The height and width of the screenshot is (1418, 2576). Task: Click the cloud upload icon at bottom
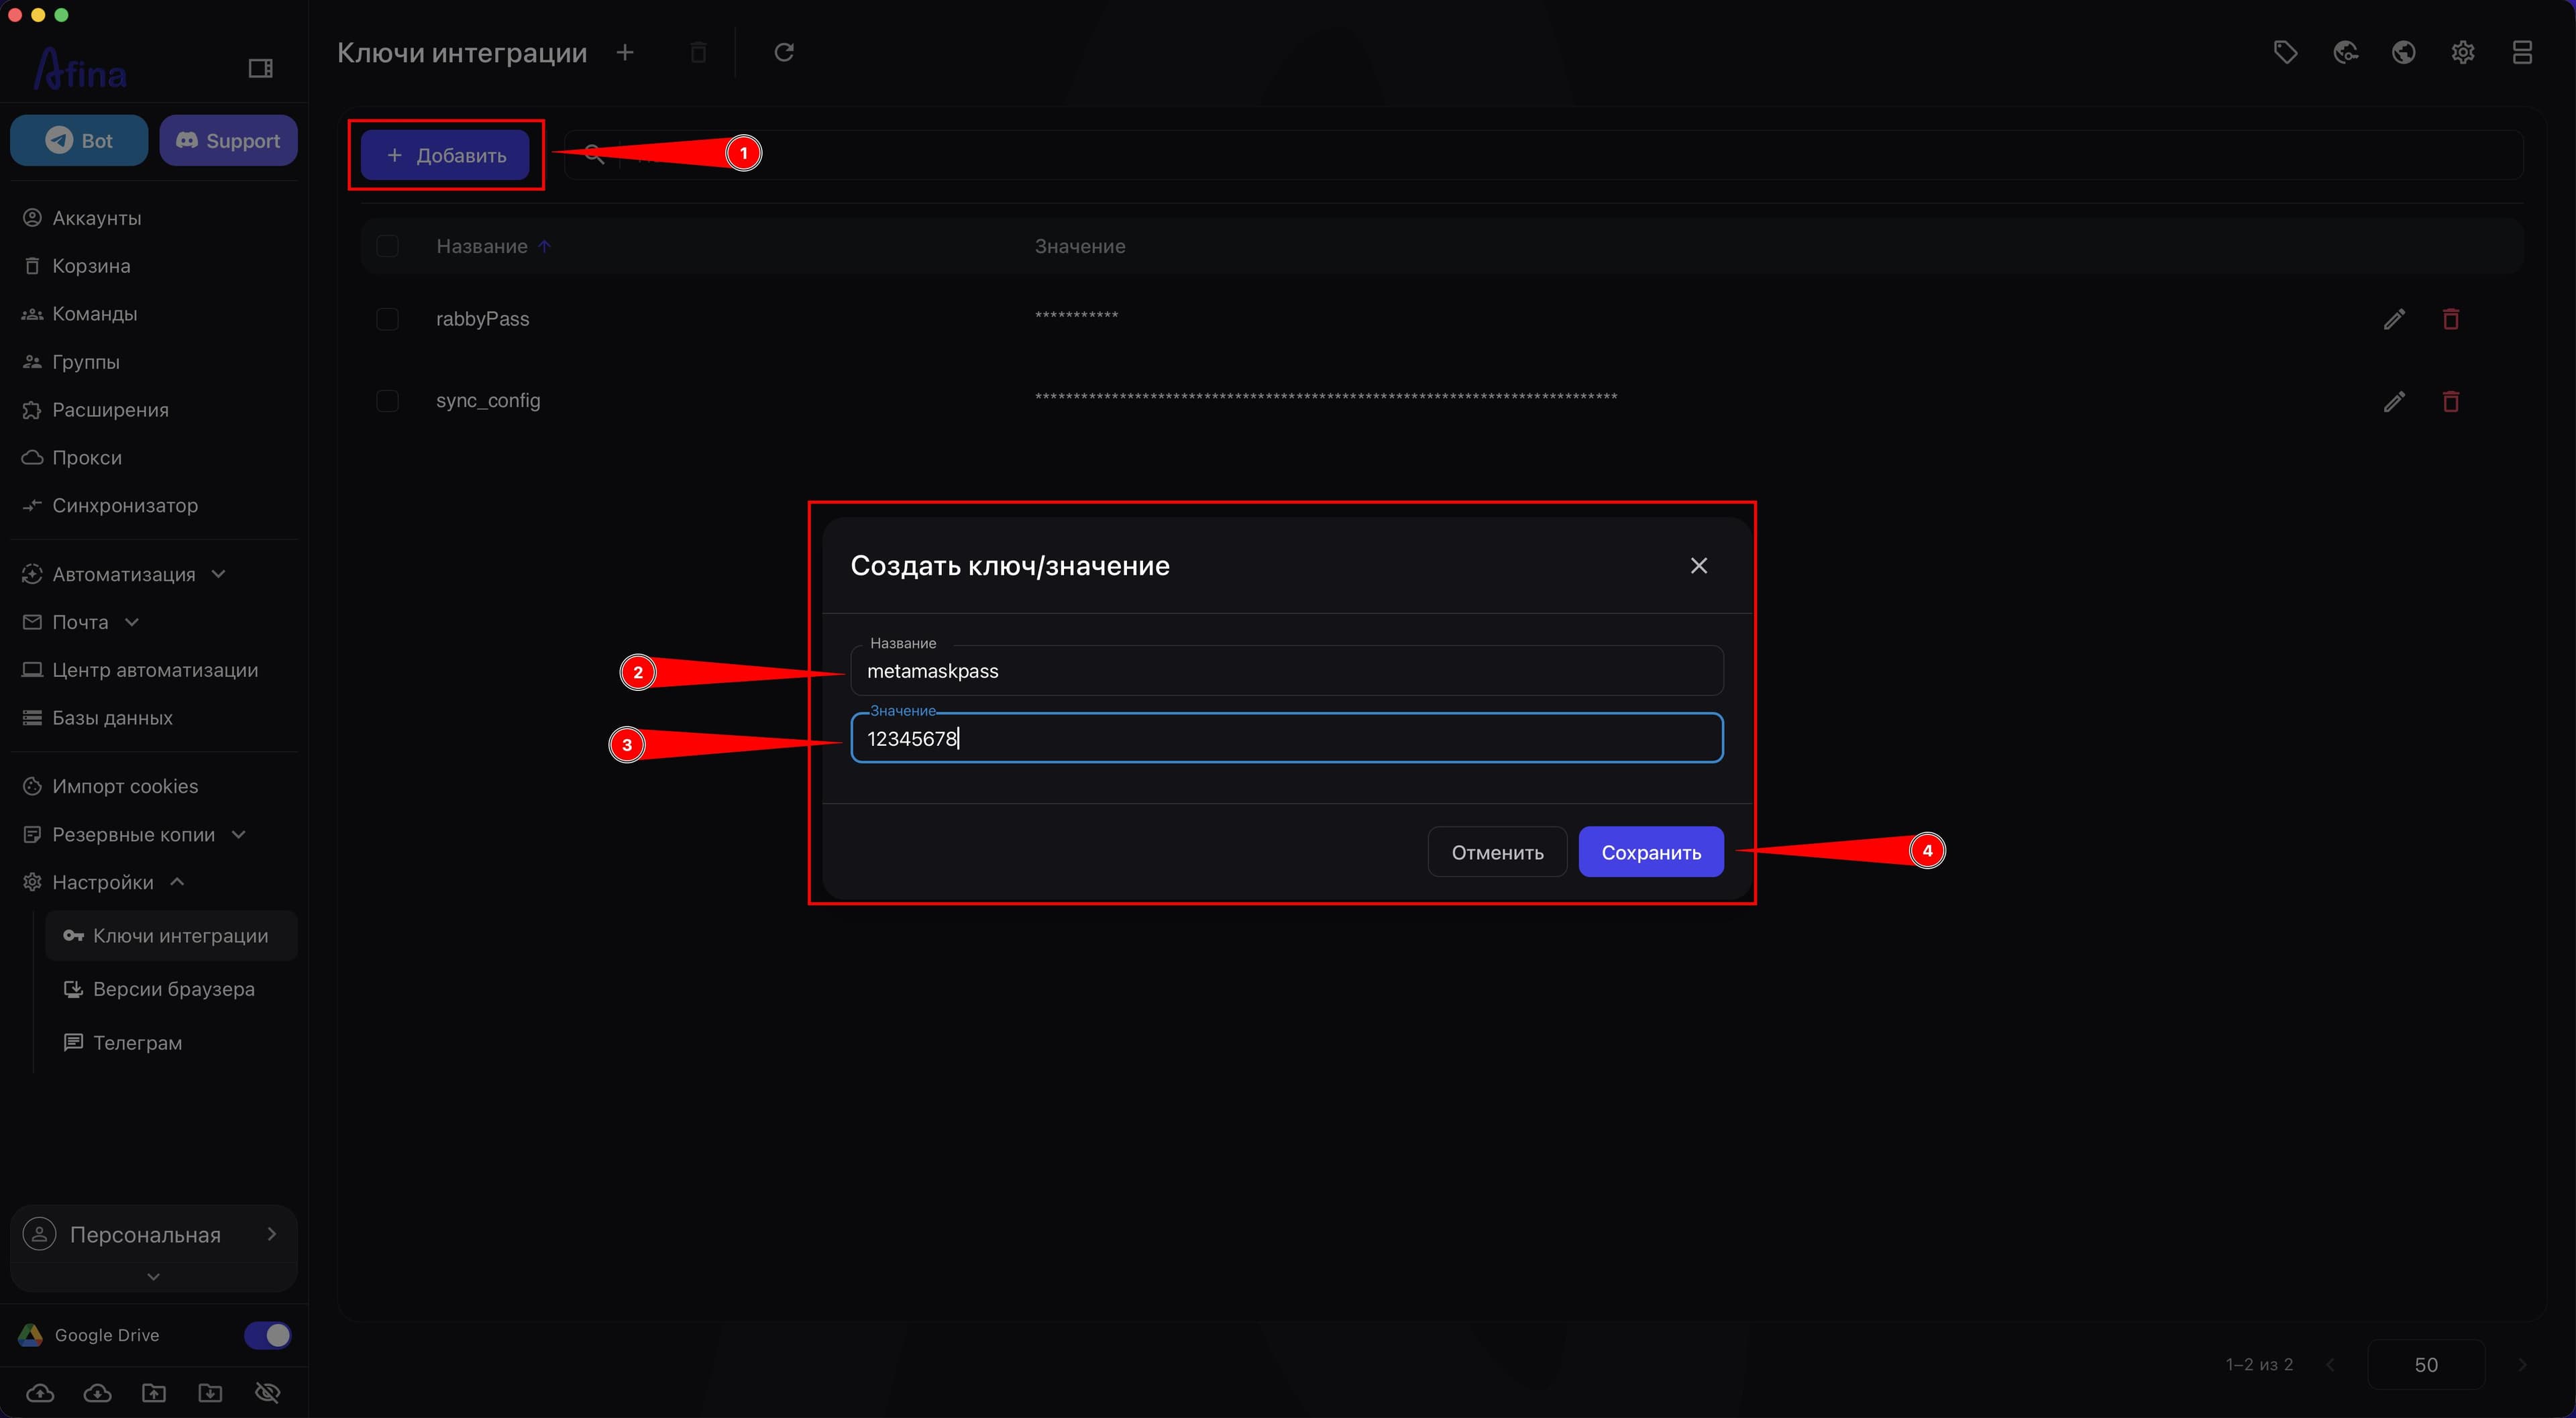[40, 1392]
